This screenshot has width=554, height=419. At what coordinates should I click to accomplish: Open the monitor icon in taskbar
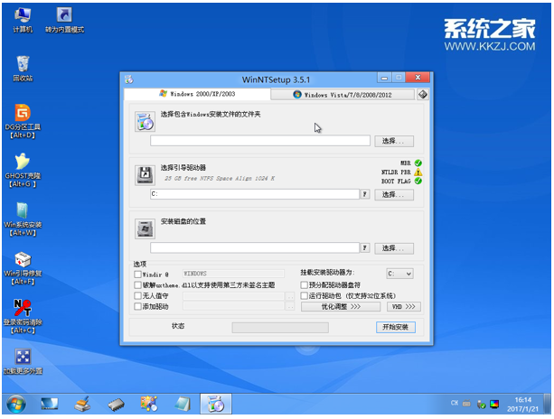pos(49,404)
